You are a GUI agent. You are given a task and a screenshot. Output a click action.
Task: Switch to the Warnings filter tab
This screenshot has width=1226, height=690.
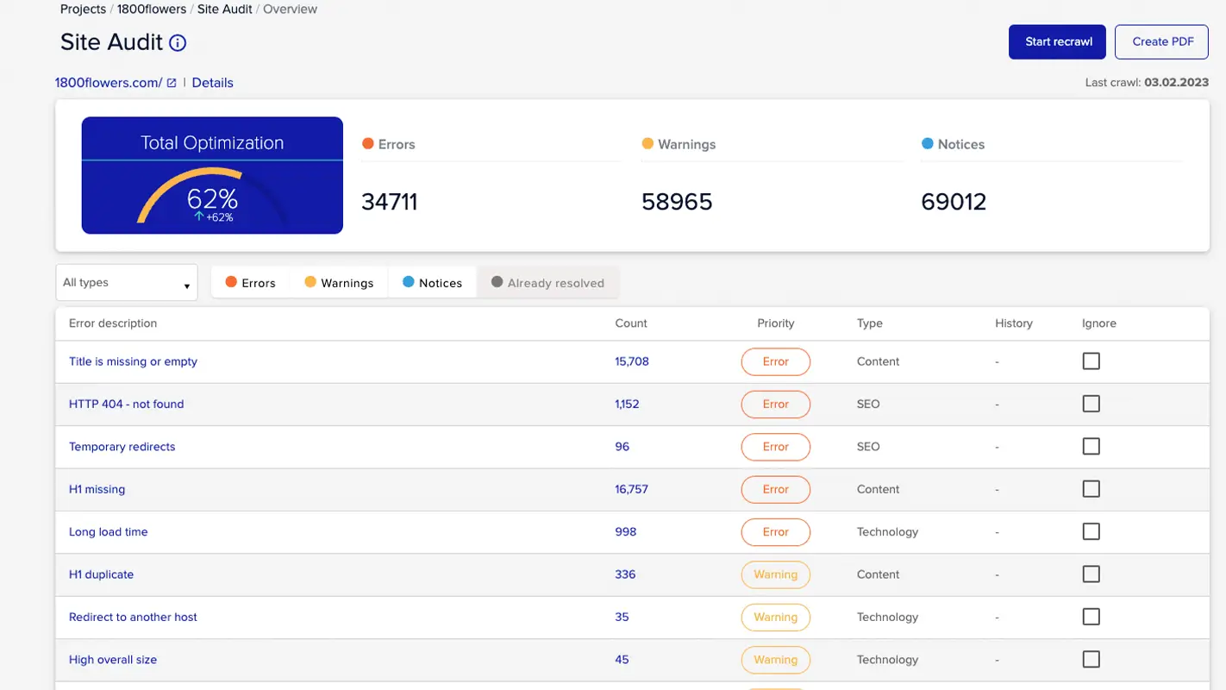click(x=339, y=282)
